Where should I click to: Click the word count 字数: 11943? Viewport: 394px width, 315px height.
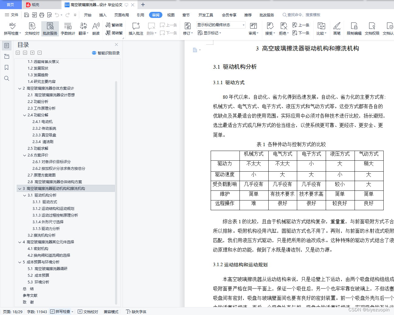click(37, 312)
